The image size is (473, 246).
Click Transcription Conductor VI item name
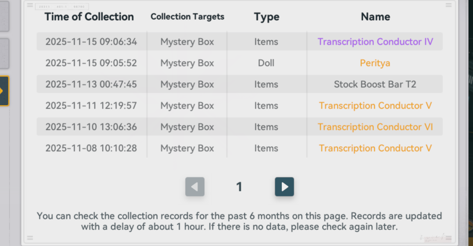375,127
